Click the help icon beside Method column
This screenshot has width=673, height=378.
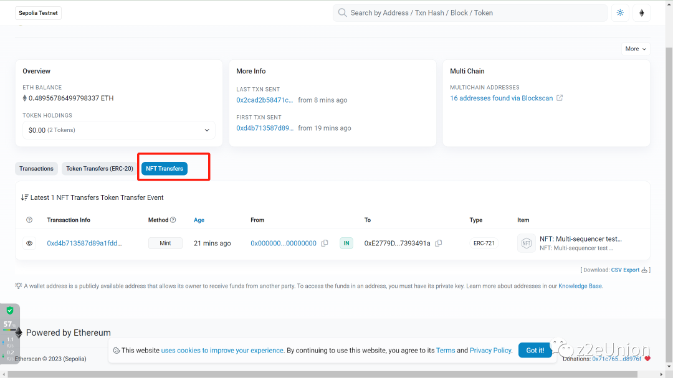(x=173, y=220)
